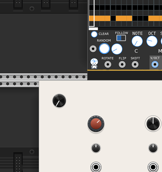Toggle the FOLLOW switch
The width and height of the screenshot is (162, 172).
coord(121,38)
